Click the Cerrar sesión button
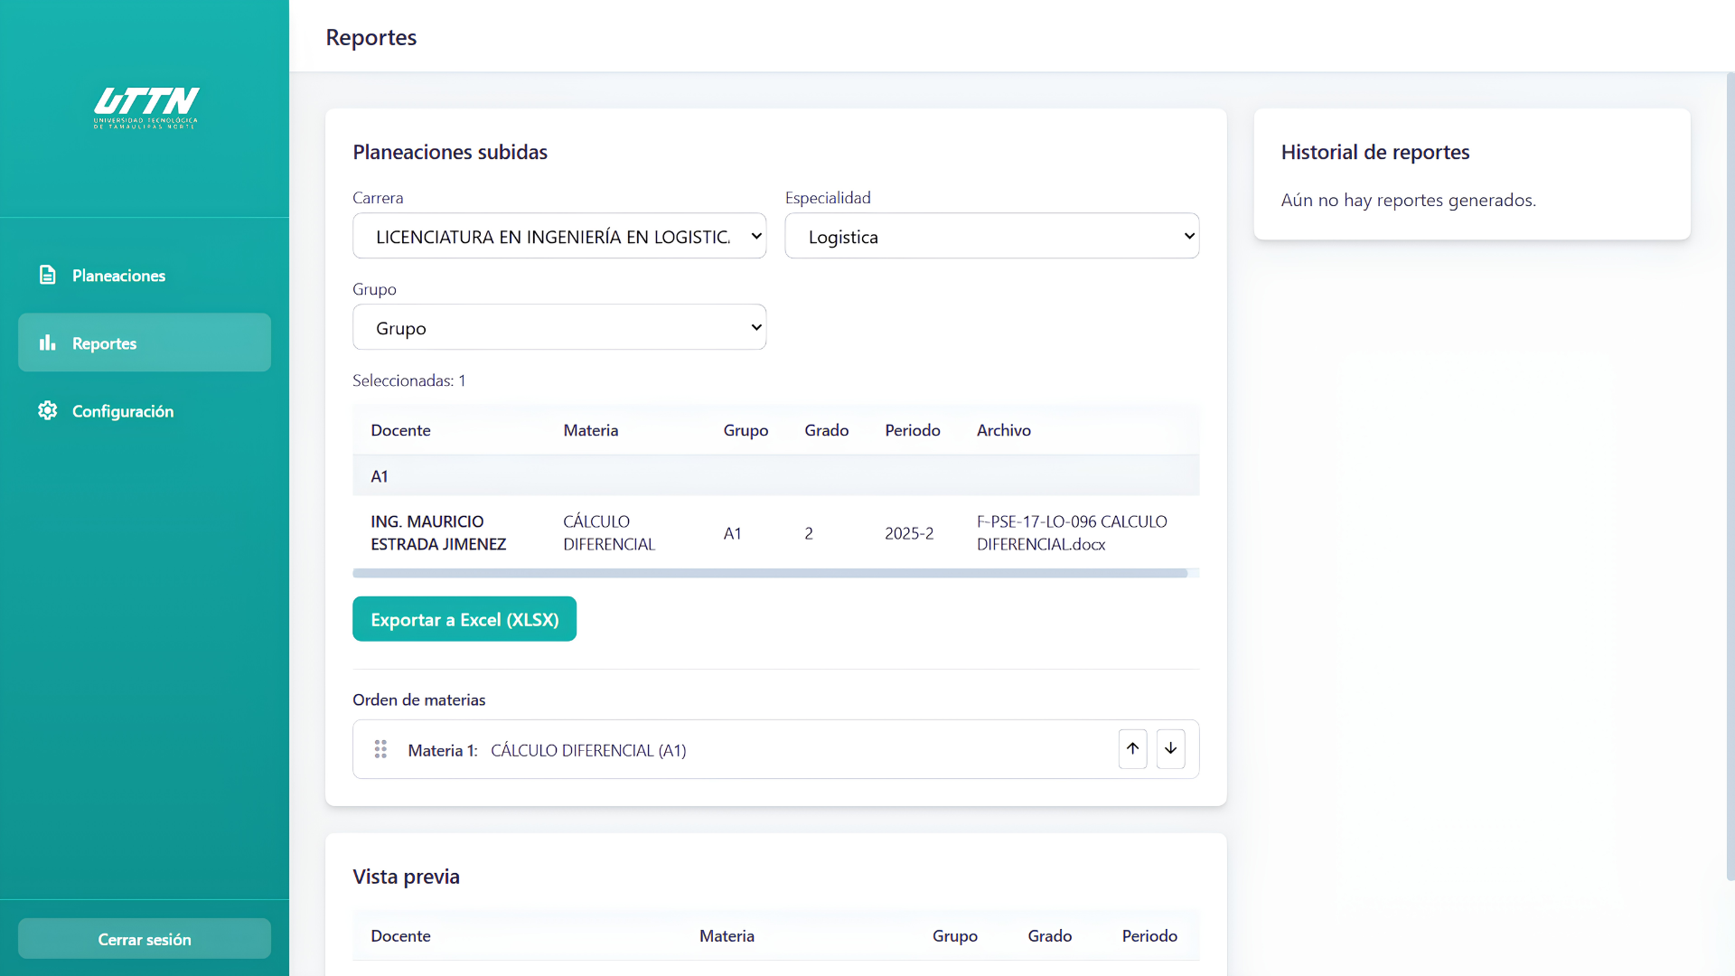1735x976 pixels. tap(145, 939)
